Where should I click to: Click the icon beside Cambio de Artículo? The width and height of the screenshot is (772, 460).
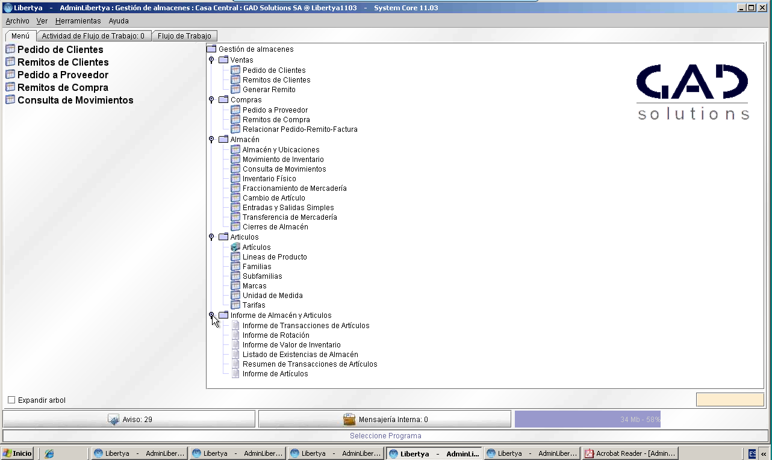tap(235, 198)
